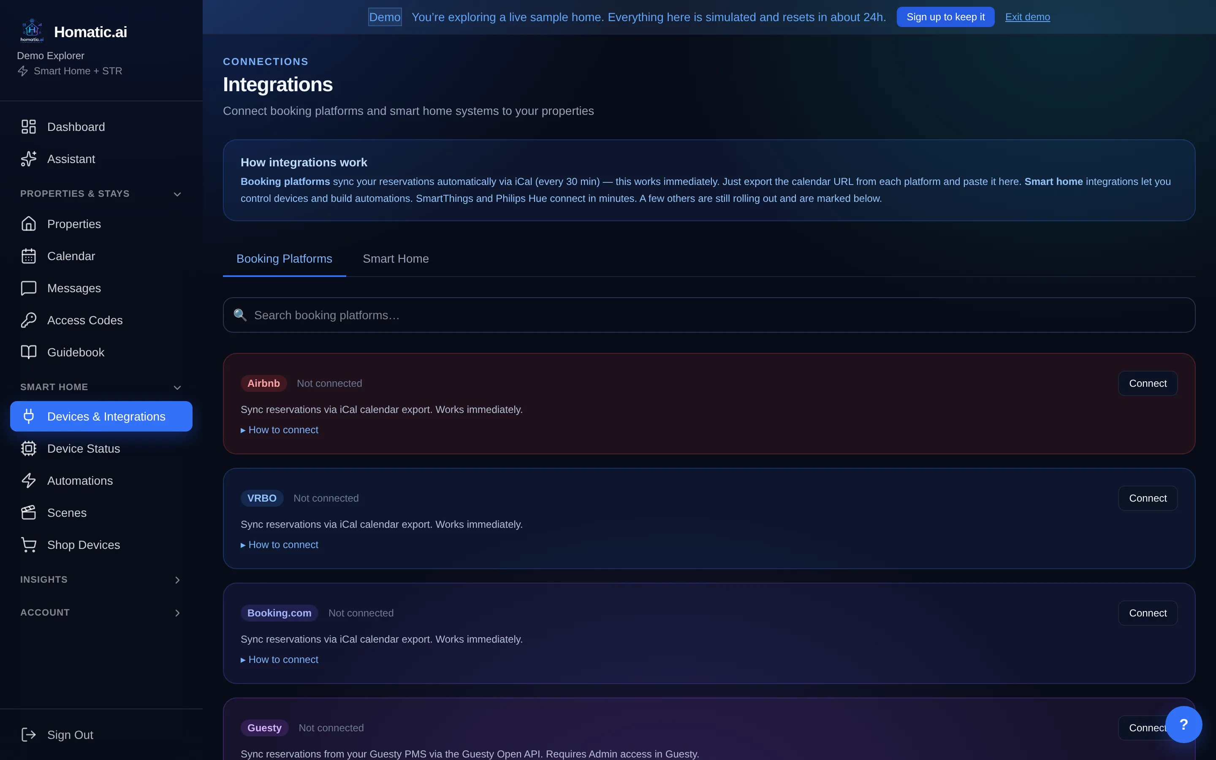Collapse the Properties & Stays section

(x=177, y=194)
